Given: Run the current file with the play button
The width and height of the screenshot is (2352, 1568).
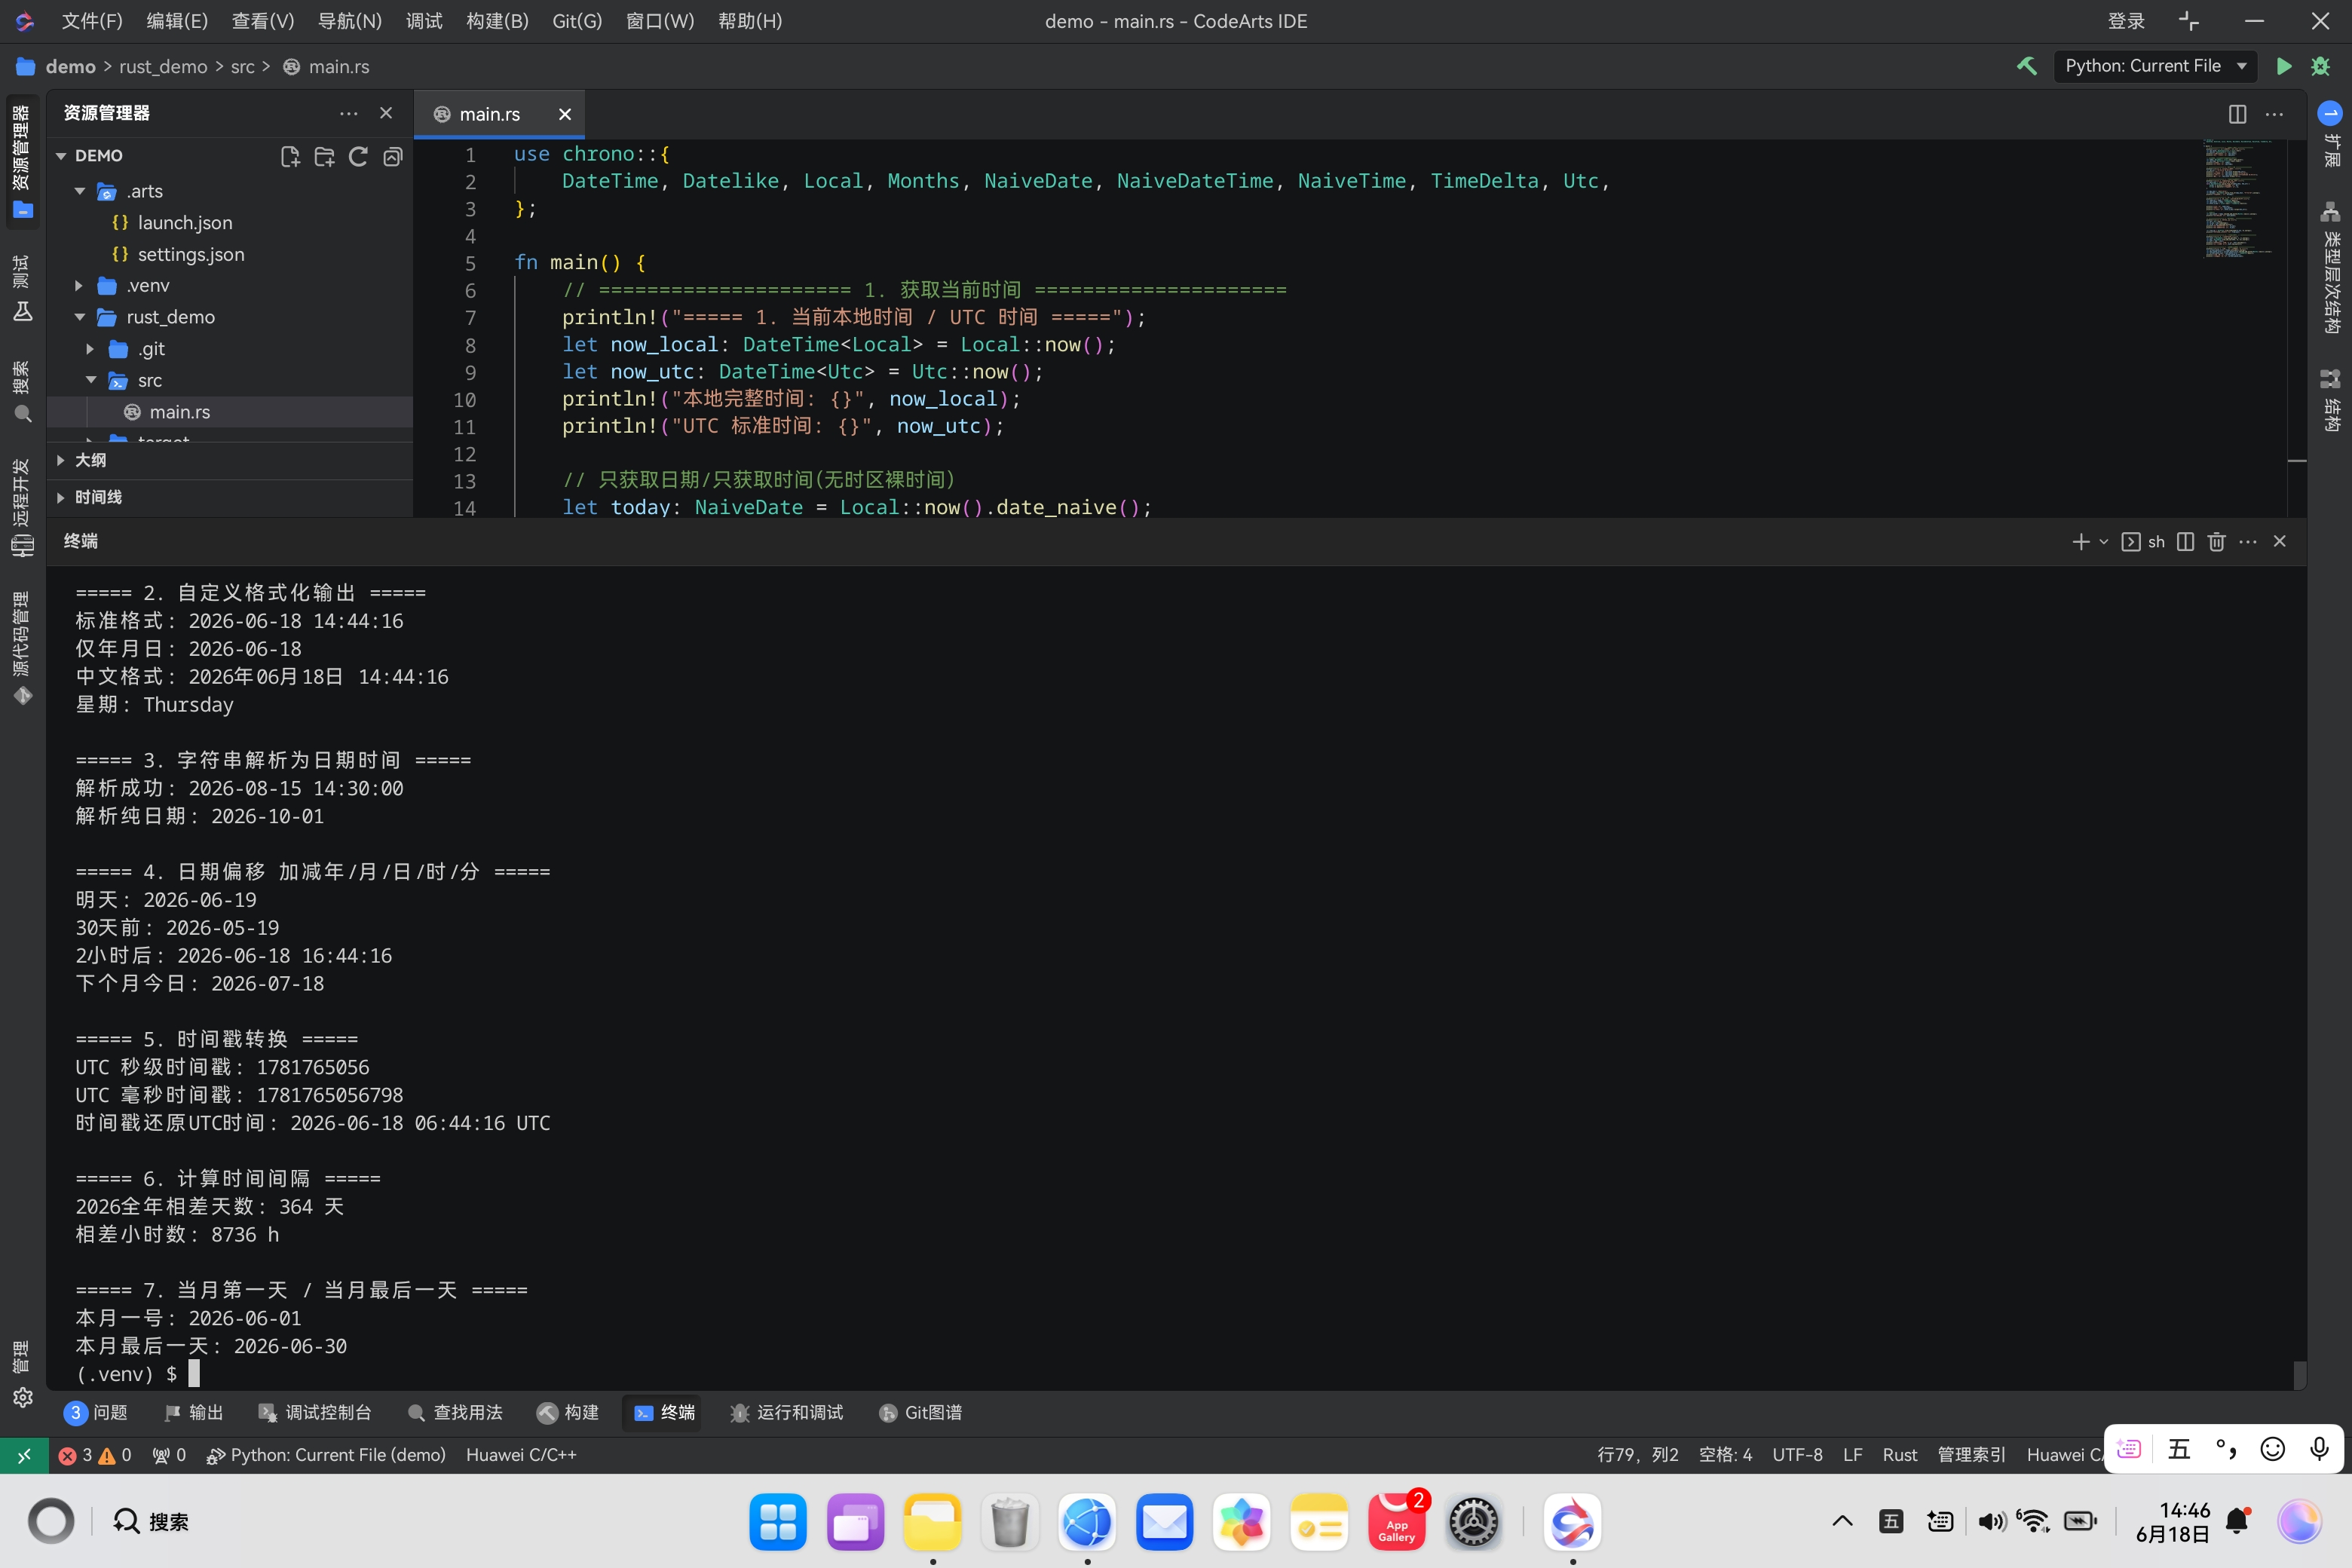Looking at the screenshot, I should (x=2283, y=66).
